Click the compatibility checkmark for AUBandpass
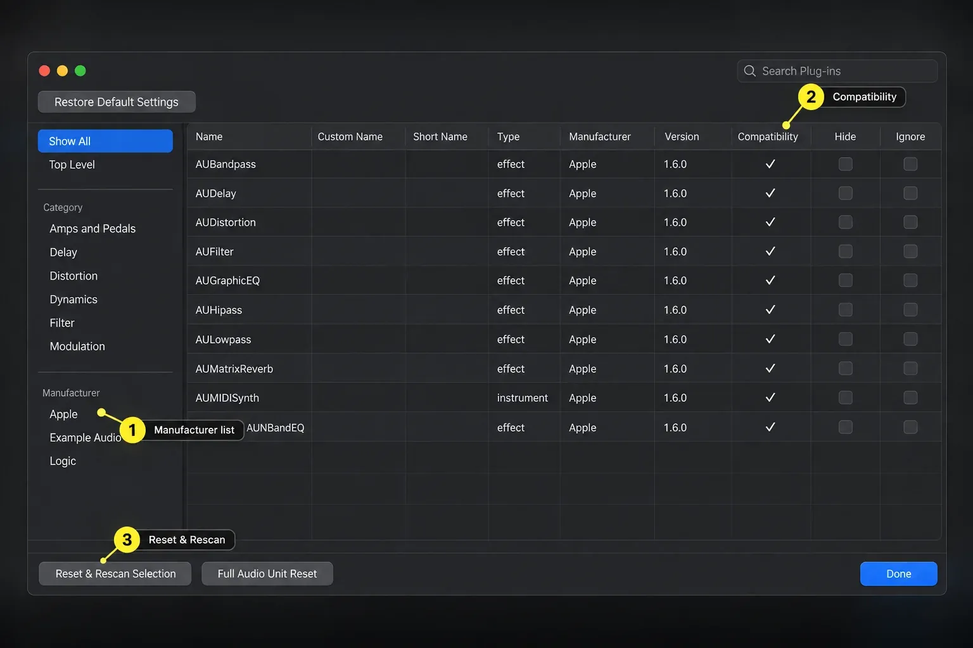Screen dimensions: 973x648 tap(770, 164)
